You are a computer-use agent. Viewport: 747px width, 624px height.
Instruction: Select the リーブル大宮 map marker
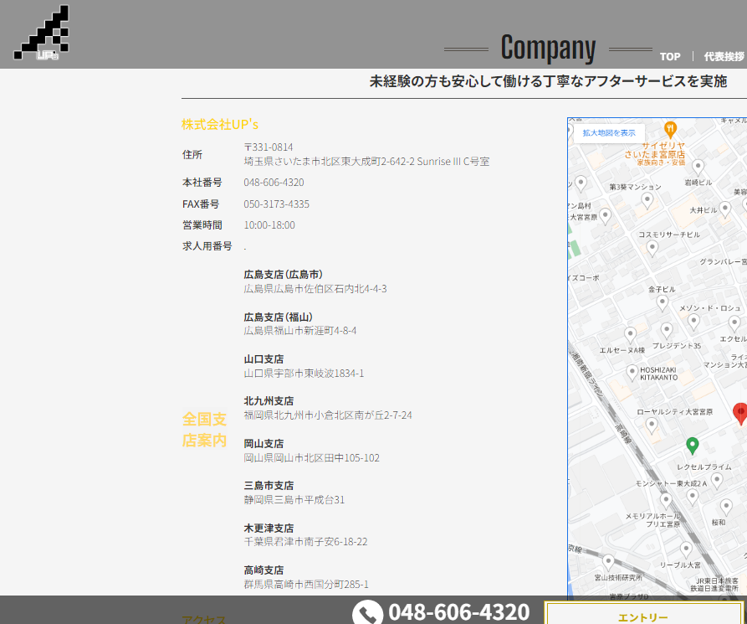(686, 549)
